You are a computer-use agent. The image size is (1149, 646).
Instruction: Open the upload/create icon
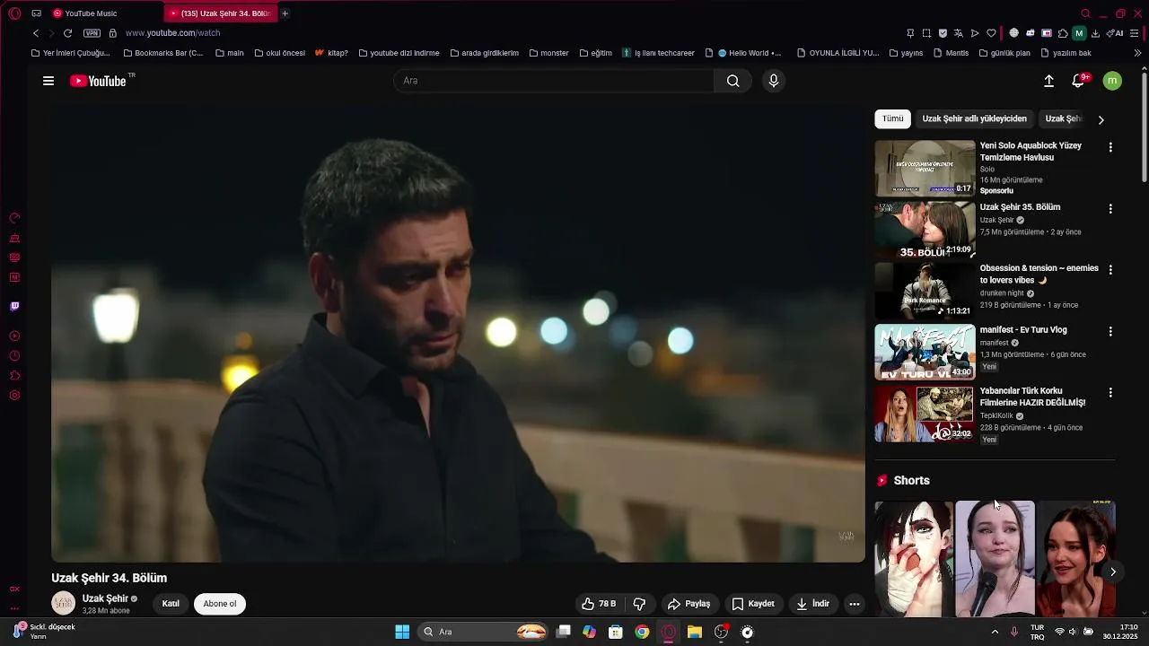pos(1048,81)
